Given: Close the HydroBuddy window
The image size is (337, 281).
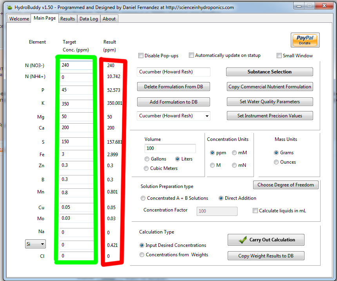Looking at the screenshot, I should tap(324, 6).
